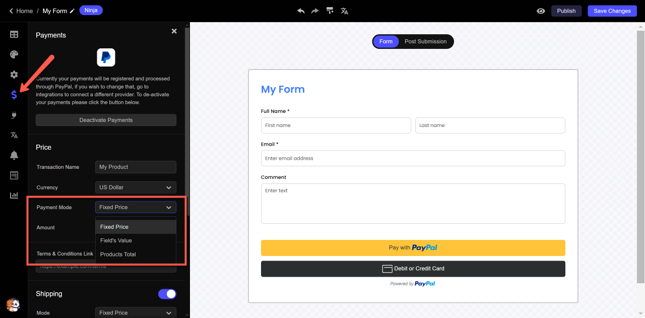645x318 pixels.
Task: Click the Ninja plan badge
Action: (91, 10)
